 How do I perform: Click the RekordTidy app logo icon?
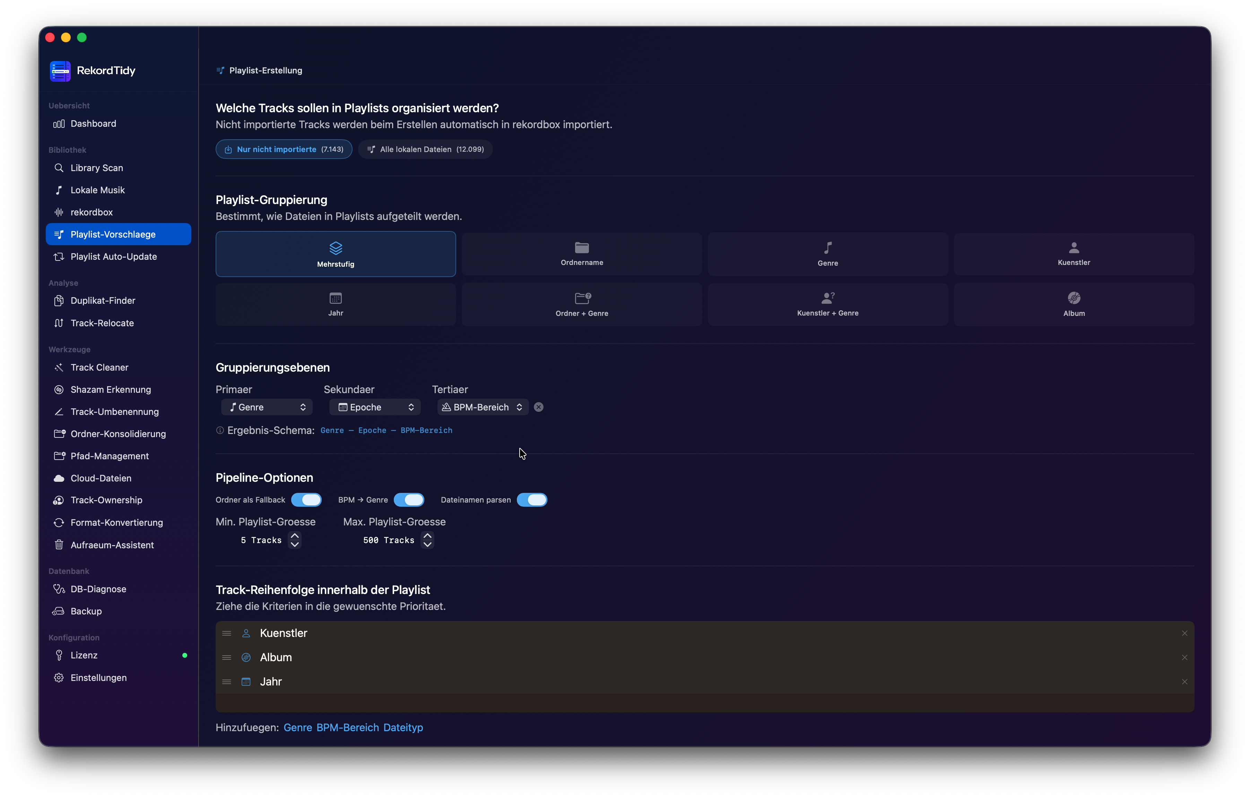tap(60, 71)
